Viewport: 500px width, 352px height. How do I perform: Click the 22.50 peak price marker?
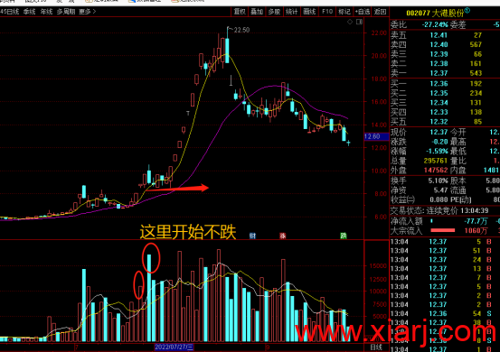[x=241, y=30]
